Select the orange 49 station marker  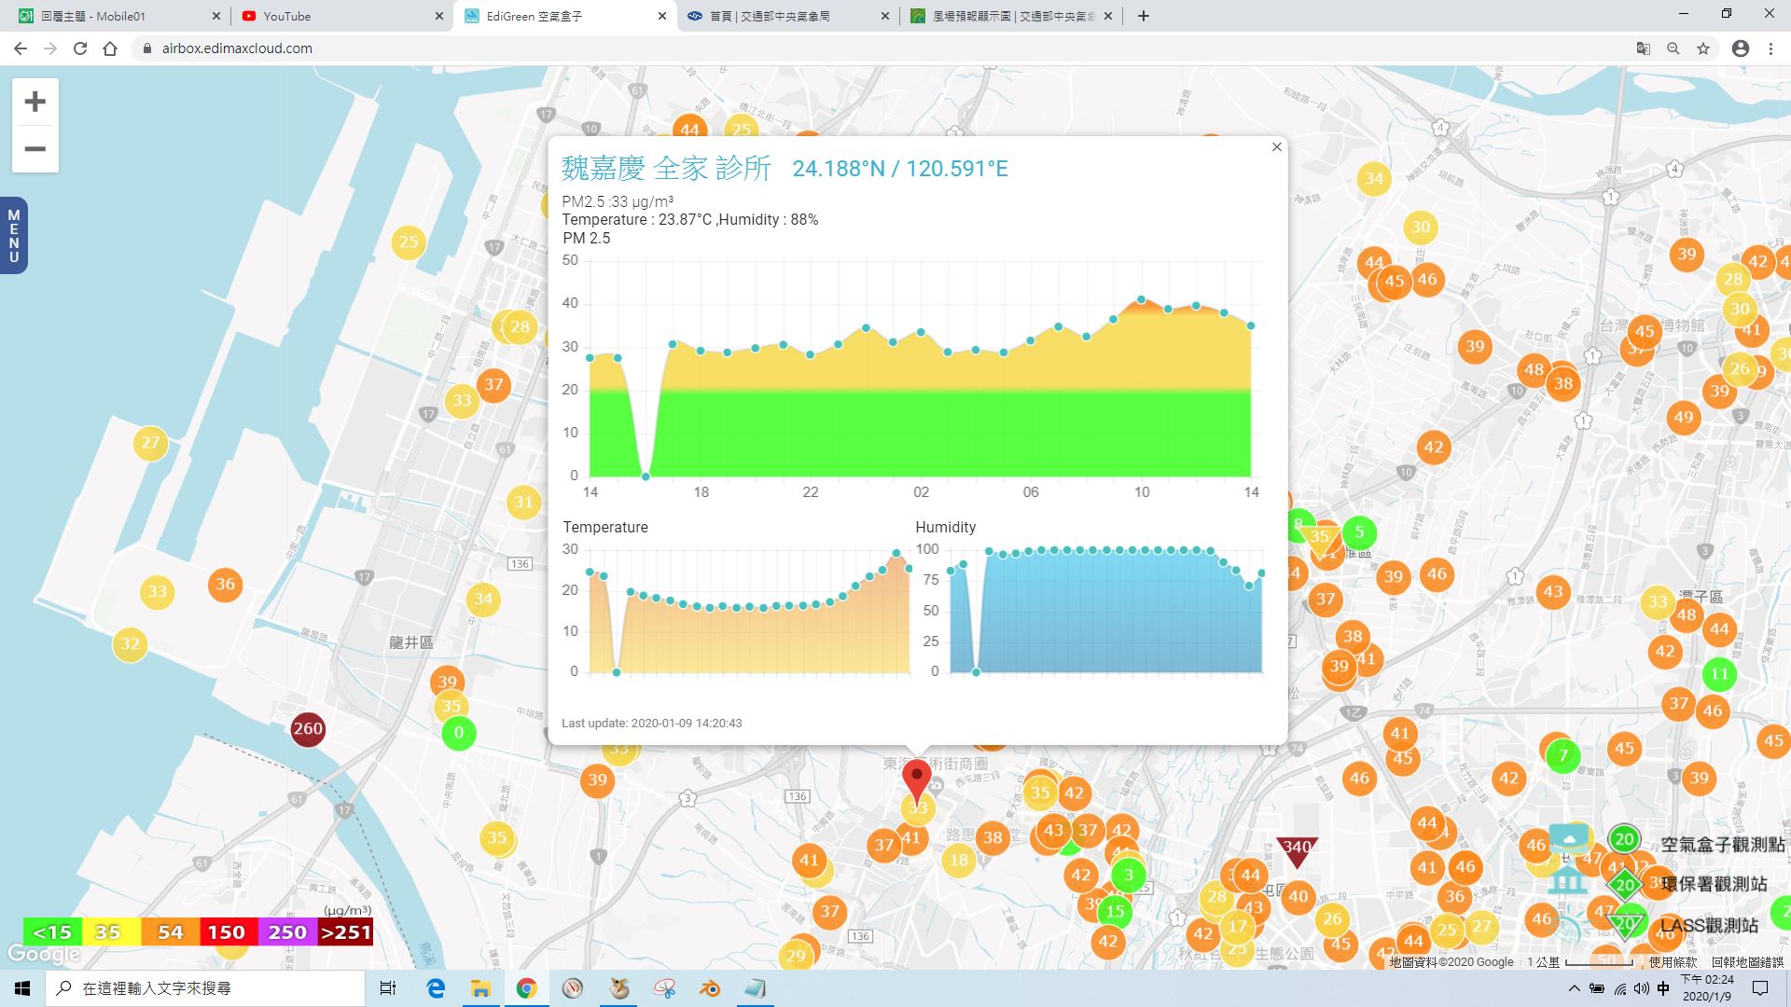point(1683,418)
